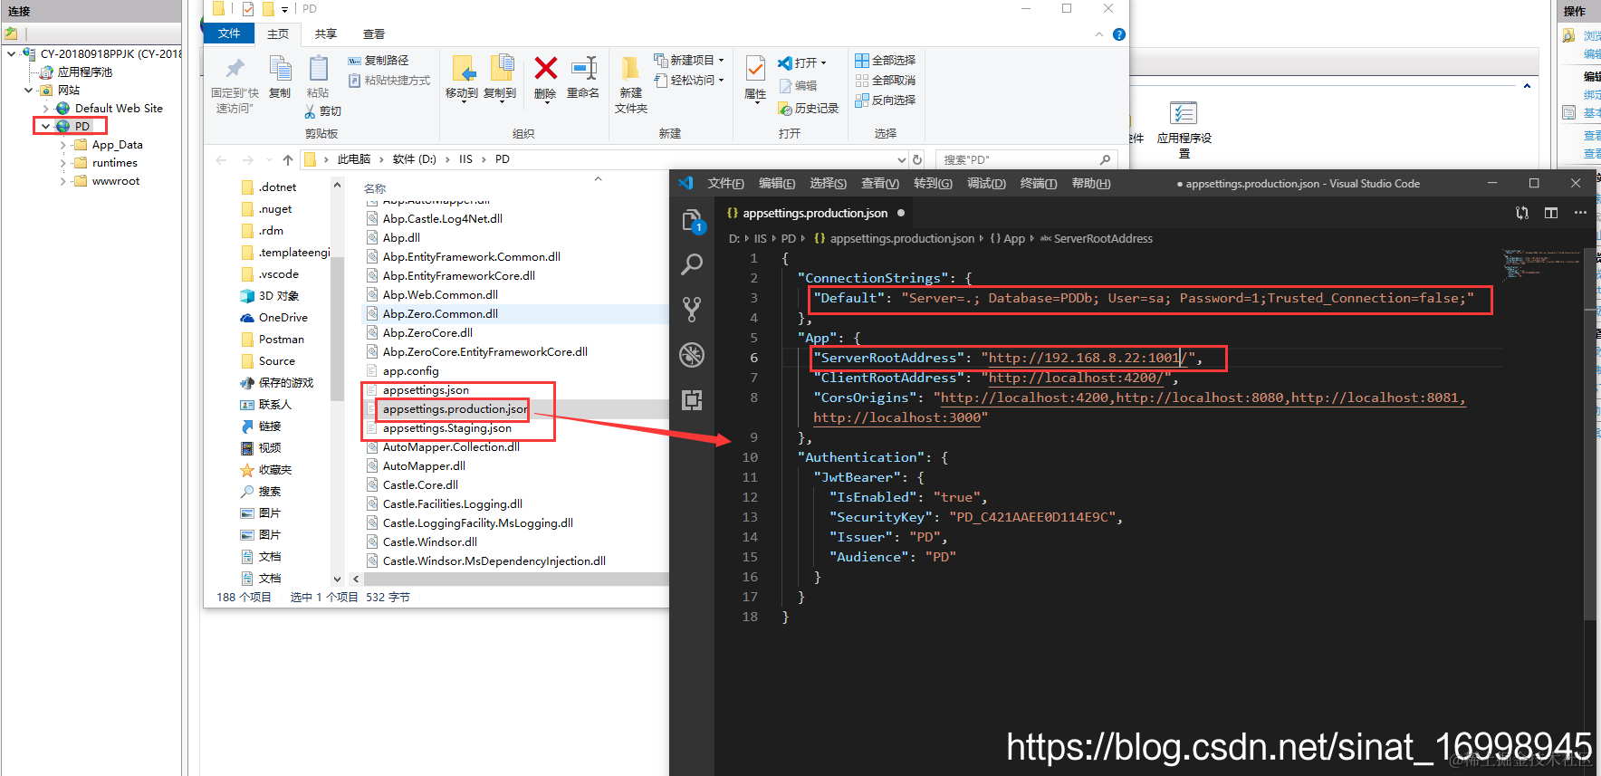
Task: Click Copy Path in the ribbon
Action: coord(379,61)
